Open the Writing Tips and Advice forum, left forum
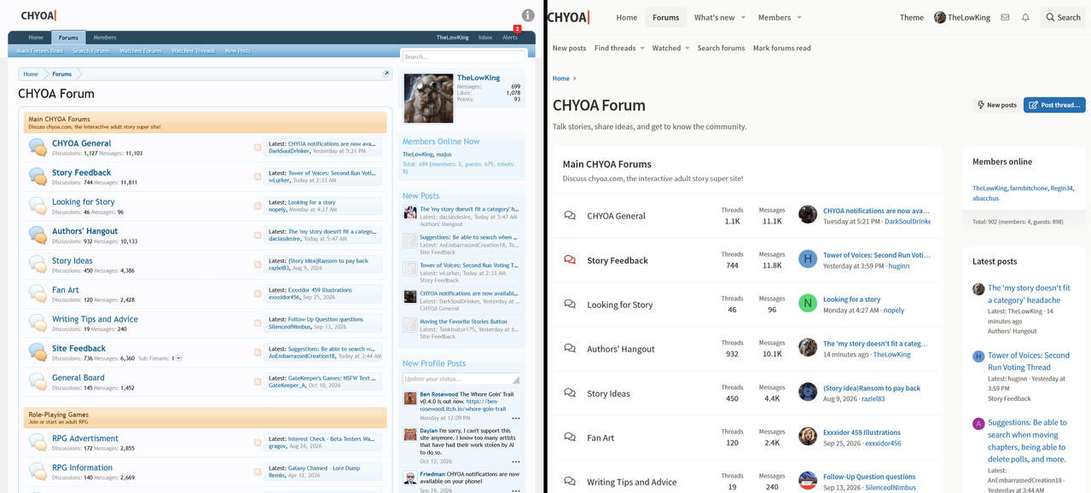 click(95, 319)
